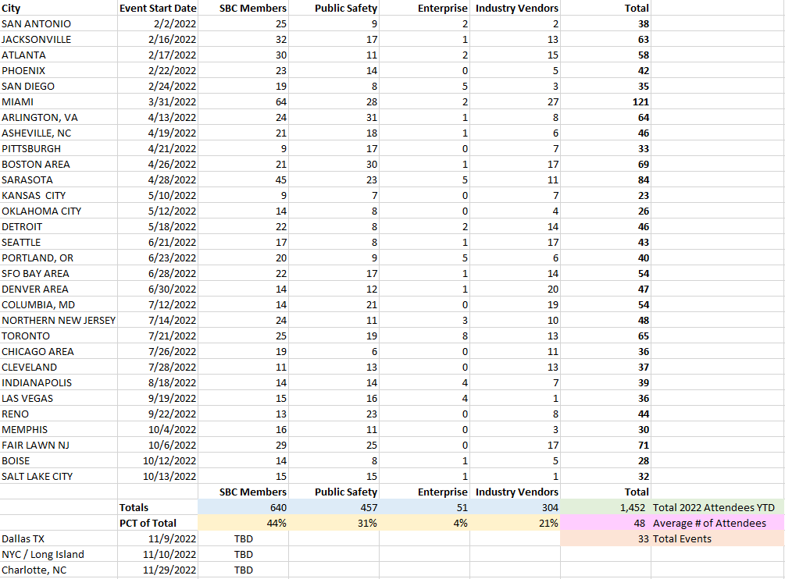Select the KANSAS CITY cell
This screenshot has height=579, width=785.
tap(59, 196)
